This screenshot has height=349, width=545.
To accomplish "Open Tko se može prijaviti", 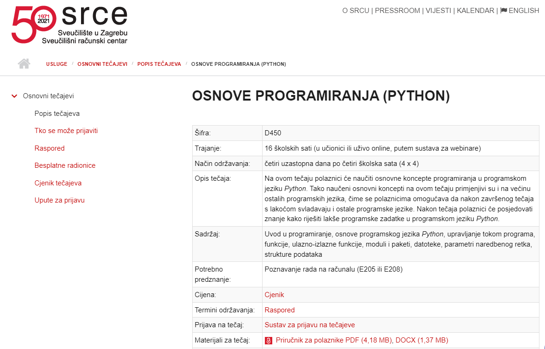I will [66, 131].
